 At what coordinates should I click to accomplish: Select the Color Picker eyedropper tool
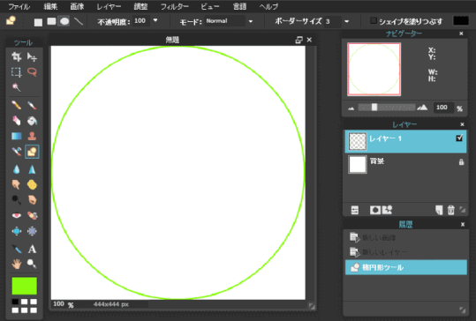click(x=17, y=249)
